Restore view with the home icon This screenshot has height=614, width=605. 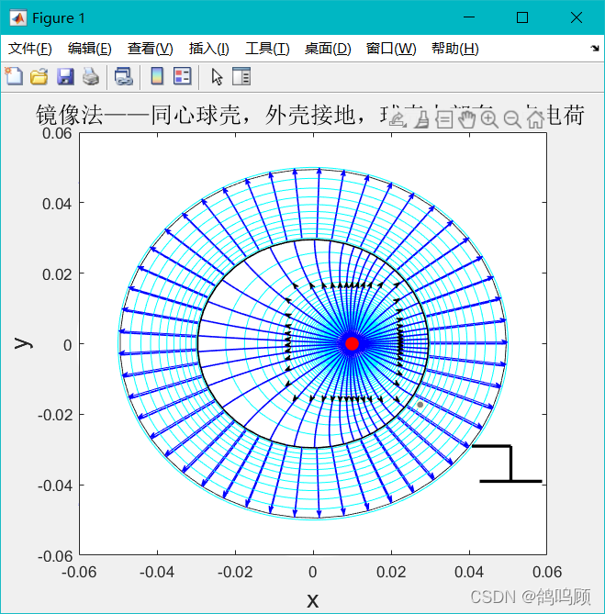[x=535, y=119]
